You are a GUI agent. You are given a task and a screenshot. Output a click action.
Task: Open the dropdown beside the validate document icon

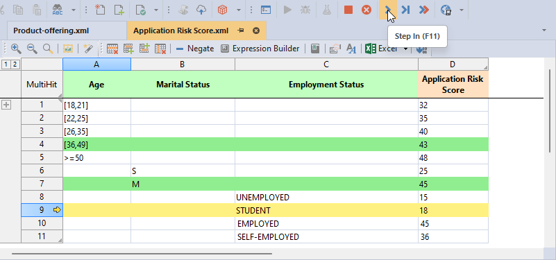[156, 10]
